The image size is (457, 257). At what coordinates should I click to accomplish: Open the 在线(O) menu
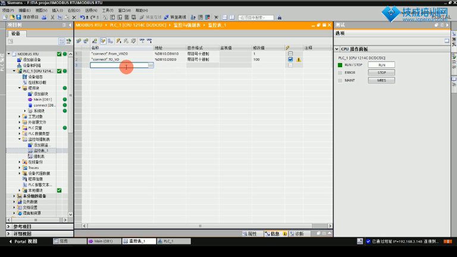pyautogui.click(x=74, y=10)
